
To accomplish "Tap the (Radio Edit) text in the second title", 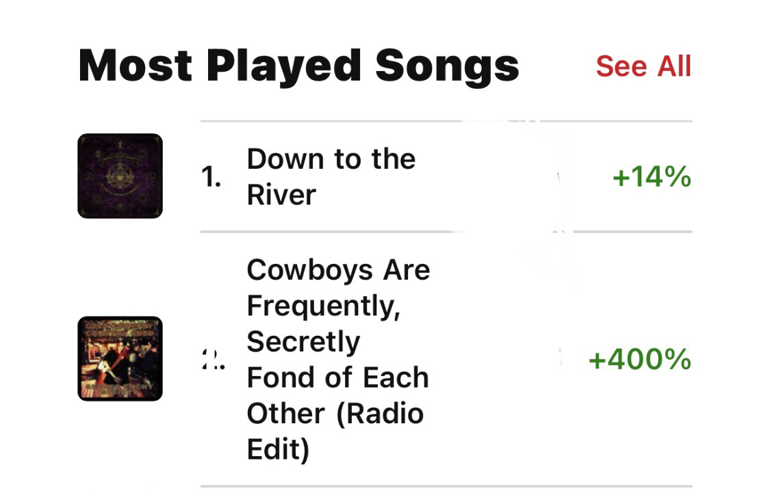I will pyautogui.click(x=335, y=432).
